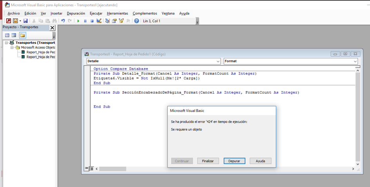Toggle folders view in project panel
This screenshot has width=370, height=187.
[22, 35]
